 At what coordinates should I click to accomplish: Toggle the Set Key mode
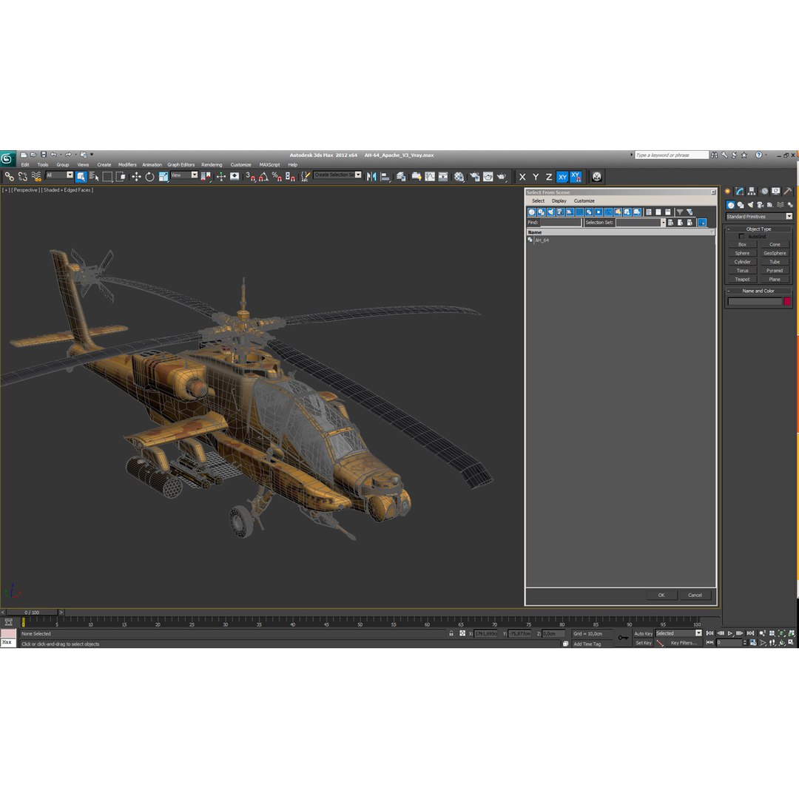pos(643,643)
